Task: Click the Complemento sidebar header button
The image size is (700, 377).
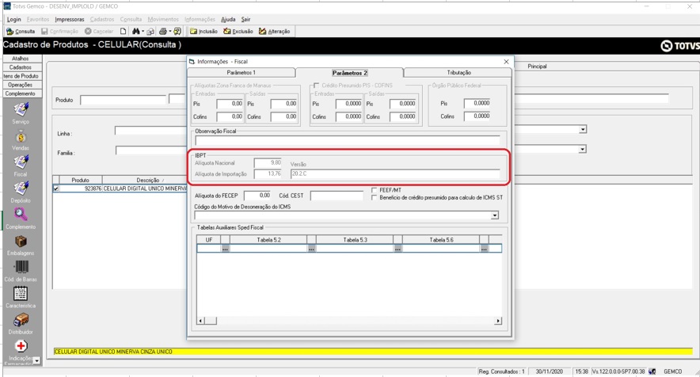Action: pyautogui.click(x=21, y=93)
